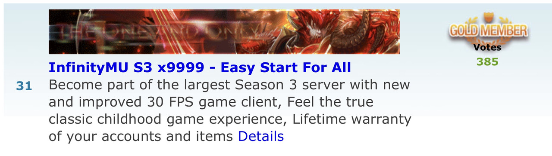Select the green 385 vote count
552x156 pixels.
point(487,62)
